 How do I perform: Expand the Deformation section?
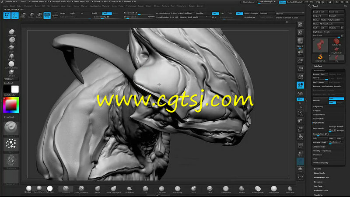321,190
